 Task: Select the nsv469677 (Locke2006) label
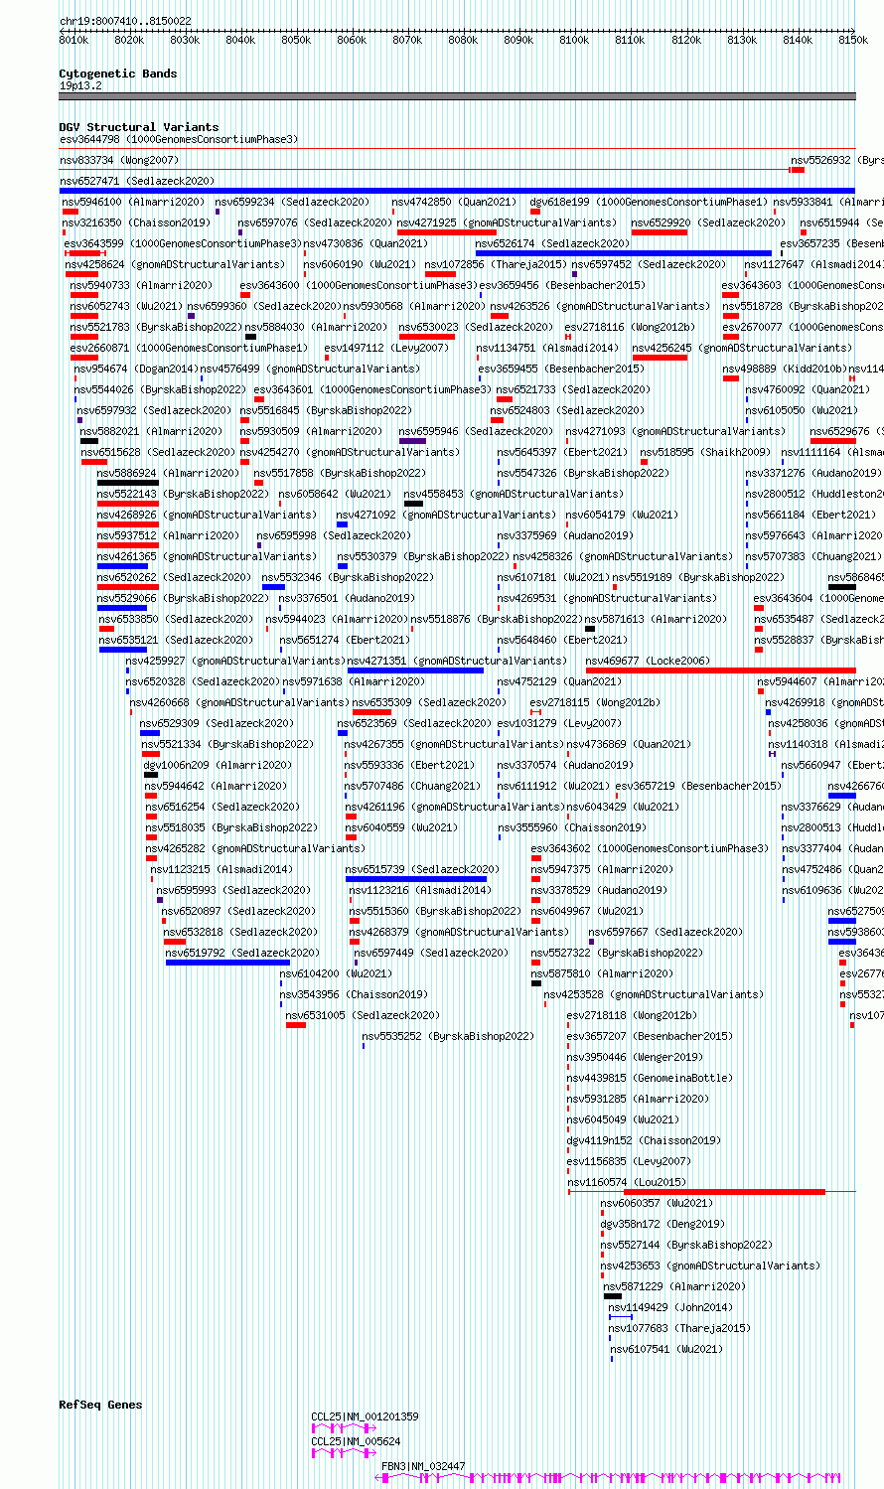click(648, 661)
